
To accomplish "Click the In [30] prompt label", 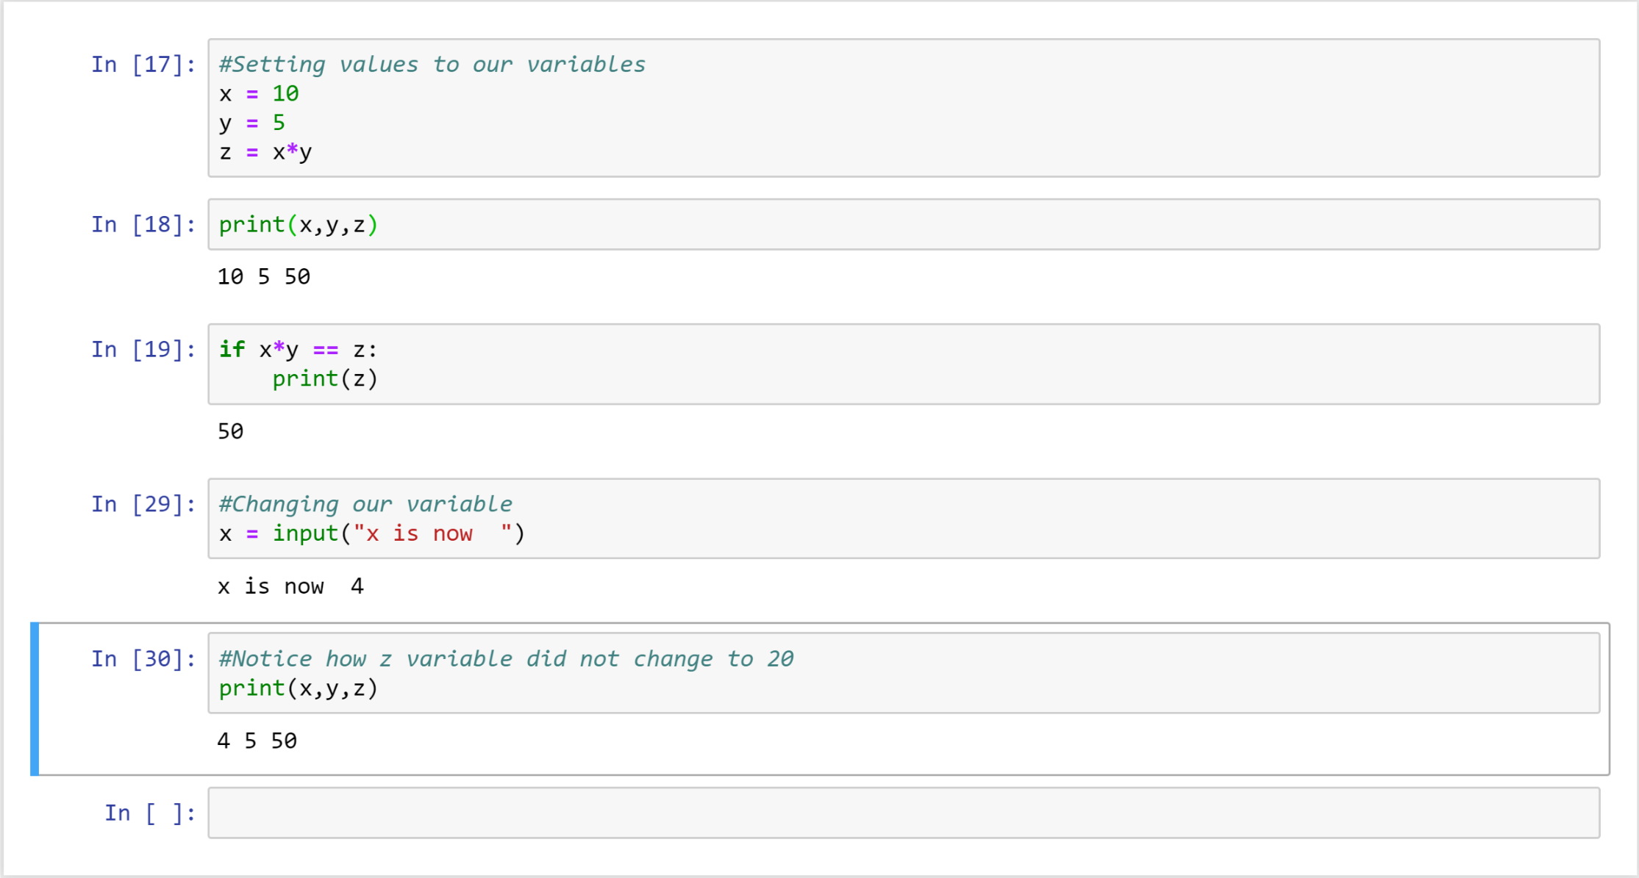I will pos(143,659).
